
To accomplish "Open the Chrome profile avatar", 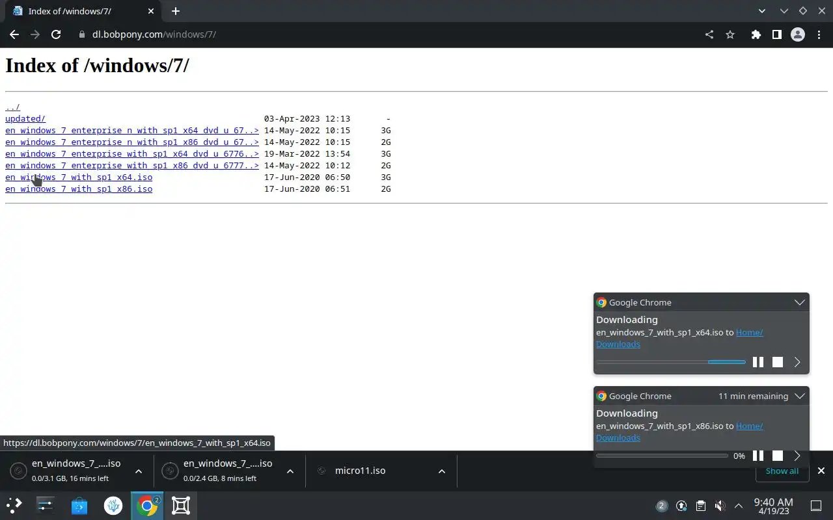I will click(x=798, y=34).
